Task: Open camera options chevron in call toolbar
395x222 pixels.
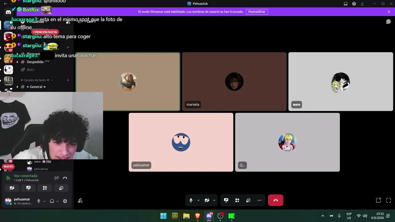Action: click(x=214, y=200)
